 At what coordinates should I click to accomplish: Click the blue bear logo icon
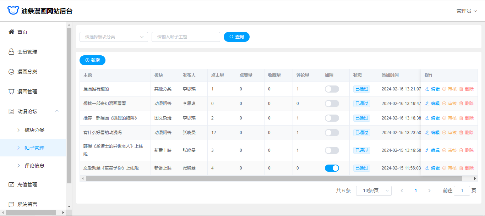click(x=13, y=11)
